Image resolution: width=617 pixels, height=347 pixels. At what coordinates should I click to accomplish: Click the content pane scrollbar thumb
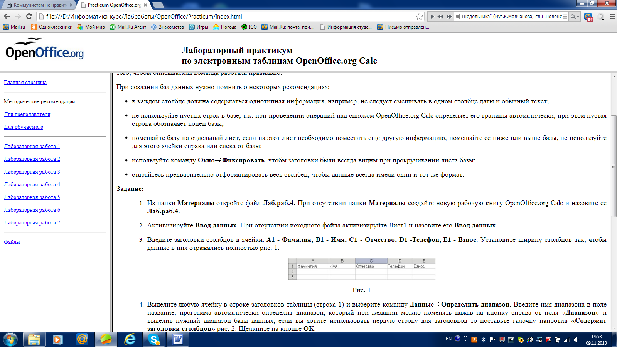tap(614, 166)
